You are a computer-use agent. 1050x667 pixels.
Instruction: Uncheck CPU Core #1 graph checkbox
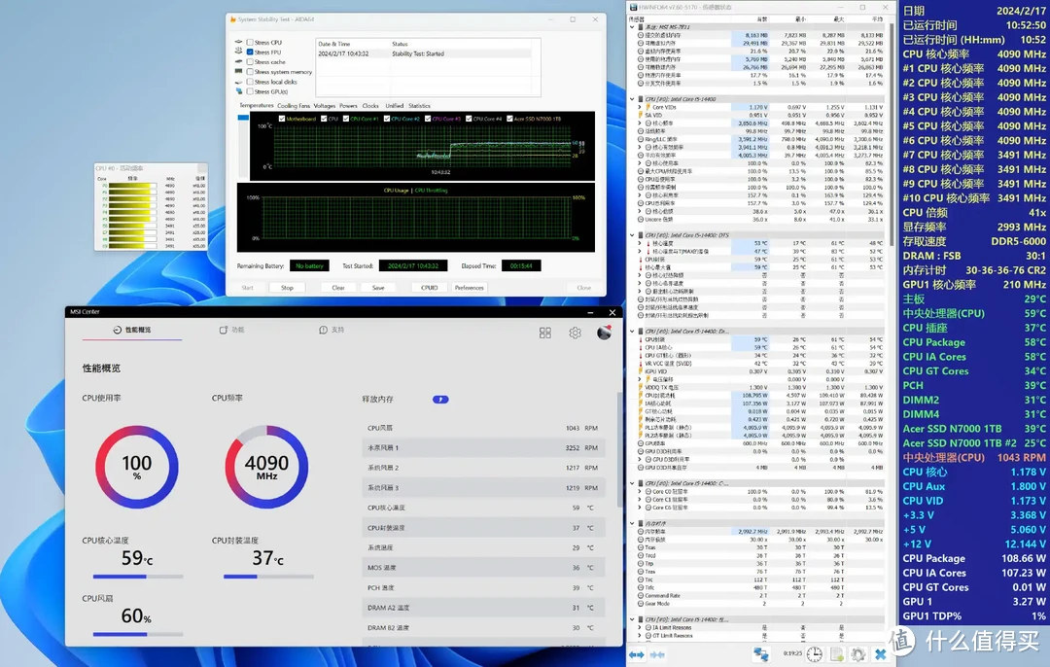[x=346, y=119]
